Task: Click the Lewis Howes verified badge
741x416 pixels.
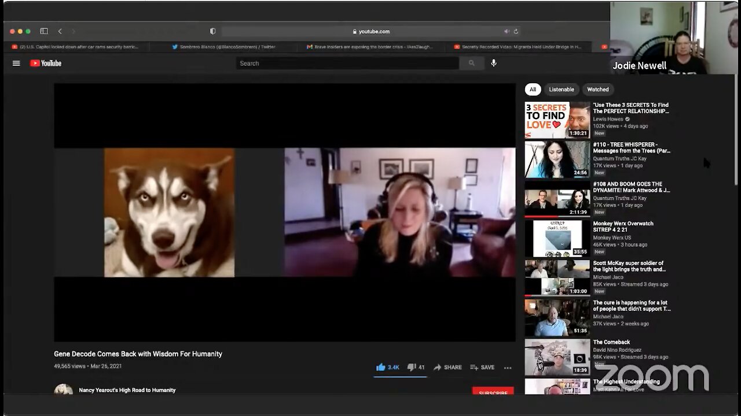Action: [627, 119]
